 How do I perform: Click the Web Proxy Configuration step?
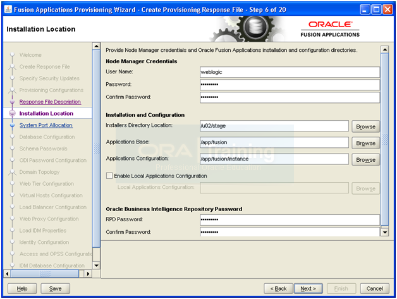pos(49,219)
